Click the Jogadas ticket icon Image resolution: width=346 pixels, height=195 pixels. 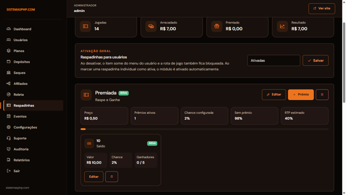tap(85, 26)
